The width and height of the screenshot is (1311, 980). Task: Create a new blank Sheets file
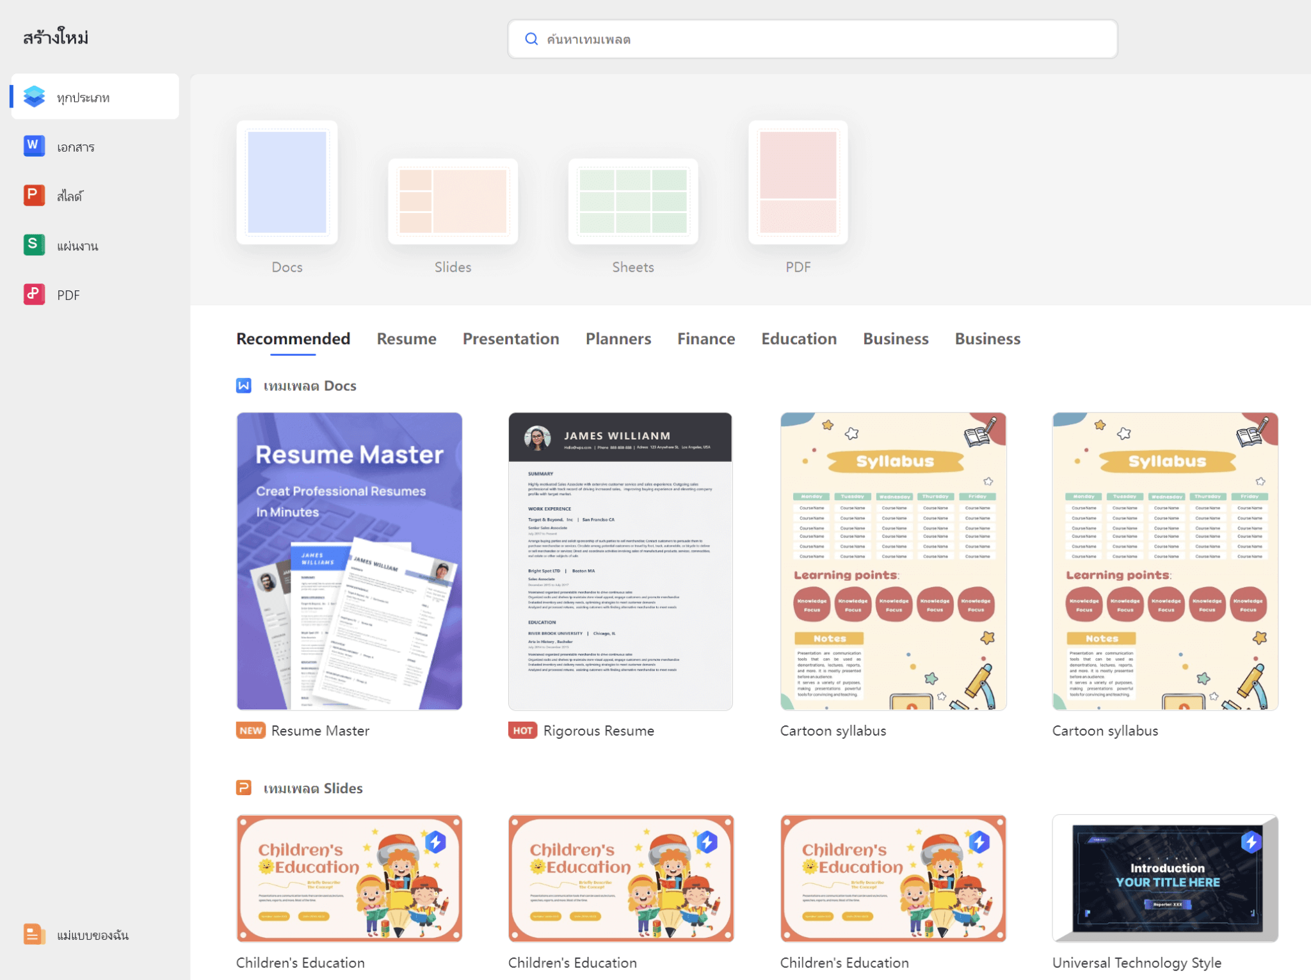(x=633, y=202)
